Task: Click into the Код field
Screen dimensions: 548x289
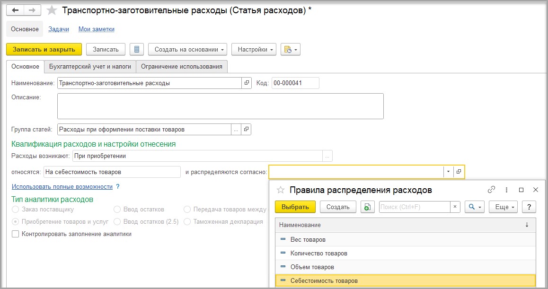Action: click(295, 83)
